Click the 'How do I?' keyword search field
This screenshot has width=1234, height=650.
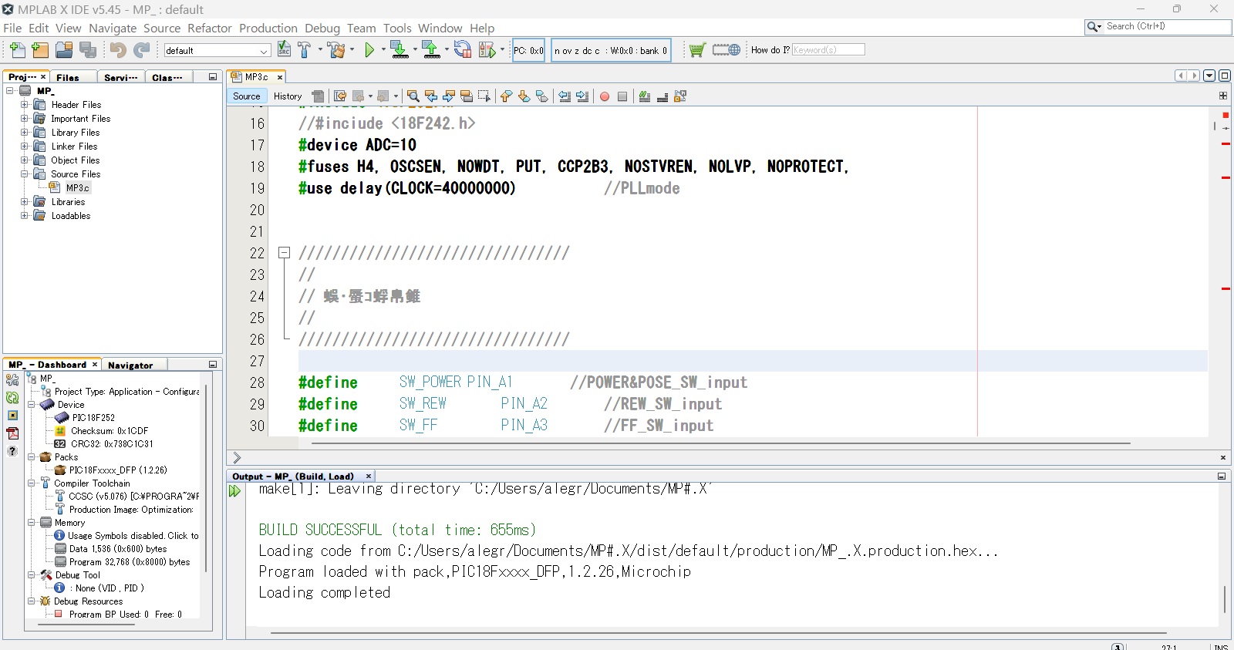click(x=828, y=50)
